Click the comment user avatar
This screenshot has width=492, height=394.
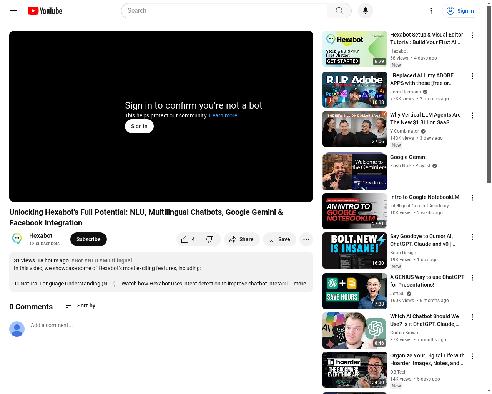click(17, 329)
